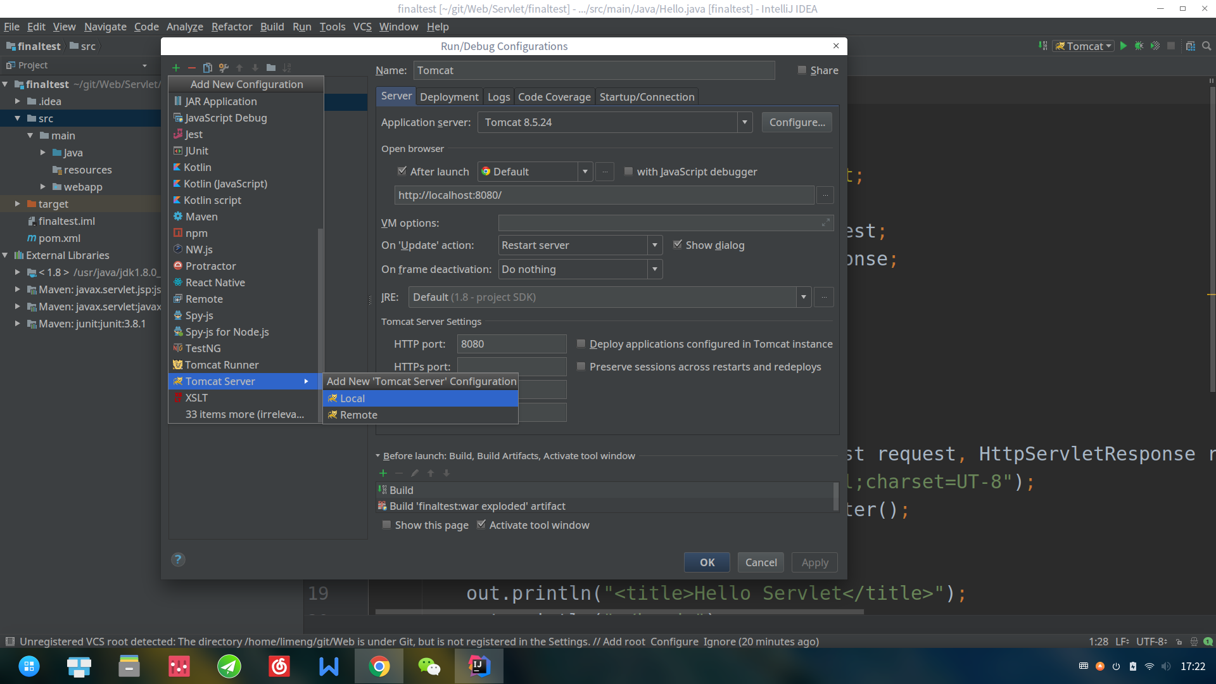Add a before-launch task with green plus
Viewport: 1216px width, 684px height.
[383, 473]
